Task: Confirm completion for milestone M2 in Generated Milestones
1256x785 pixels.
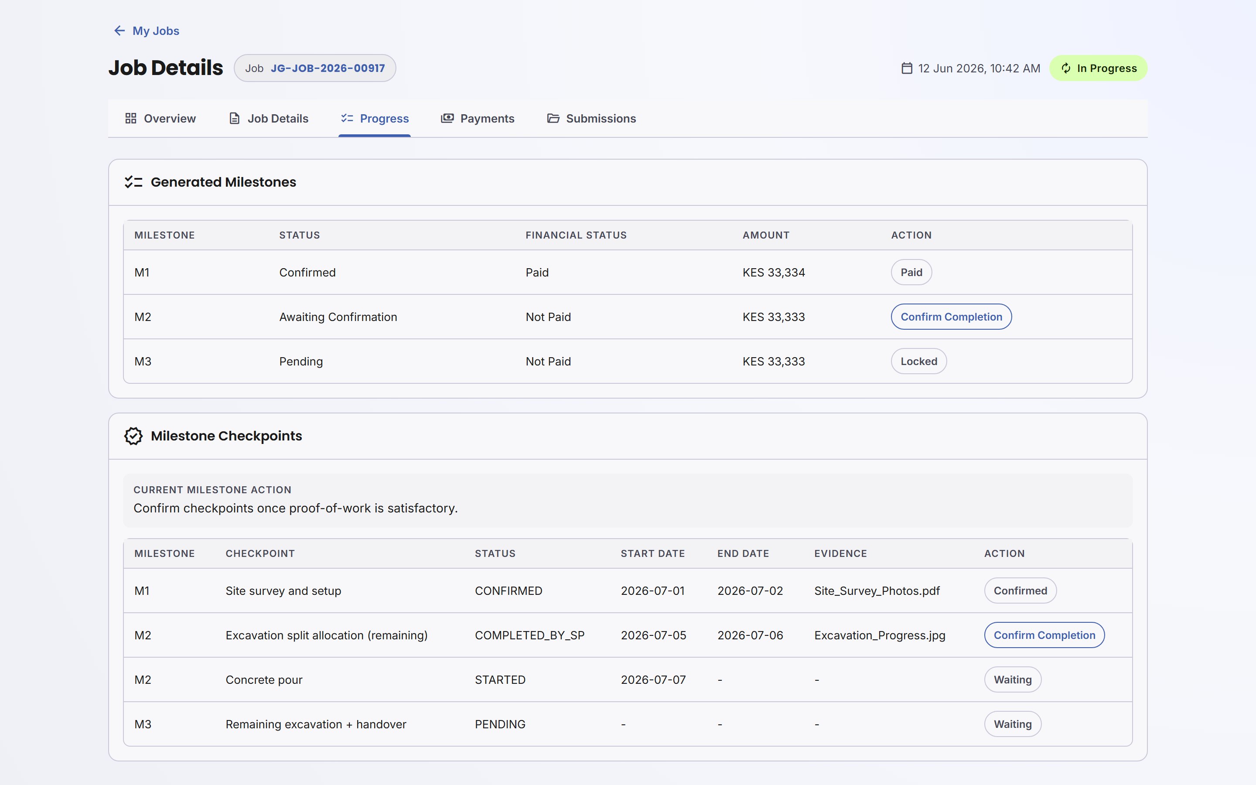Action: (951, 317)
